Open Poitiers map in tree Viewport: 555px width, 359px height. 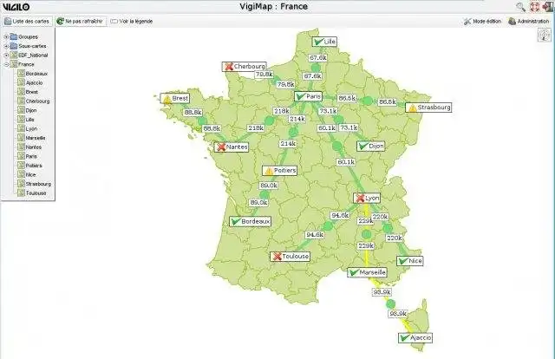pyautogui.click(x=29, y=166)
